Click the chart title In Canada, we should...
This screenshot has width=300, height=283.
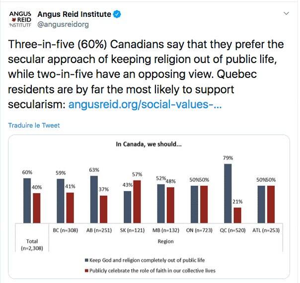coord(149,144)
